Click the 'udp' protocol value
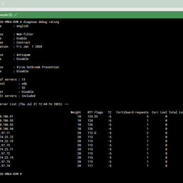 click(24, 83)
